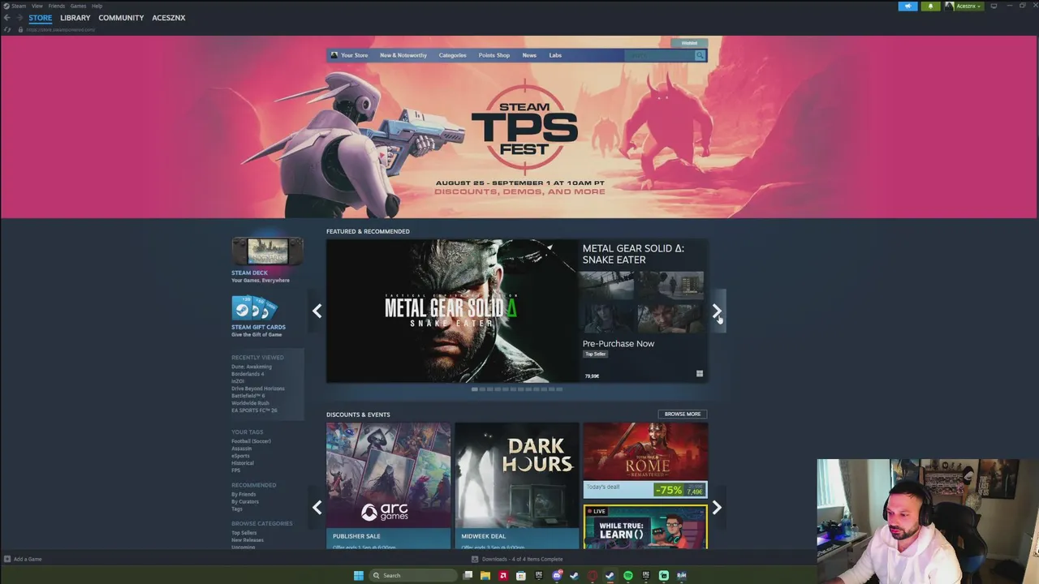Image resolution: width=1039 pixels, height=584 pixels.
Task: Click Add a Game link
Action: coord(28,559)
